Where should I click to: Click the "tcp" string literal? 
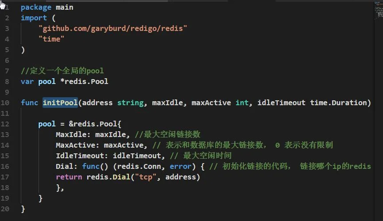145,177
